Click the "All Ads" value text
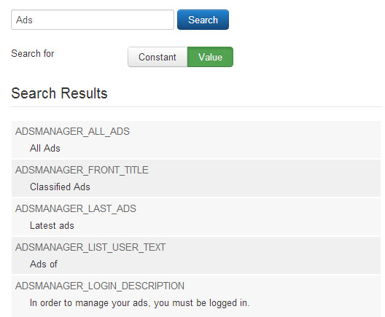This screenshot has height=317, width=385. coord(45,148)
